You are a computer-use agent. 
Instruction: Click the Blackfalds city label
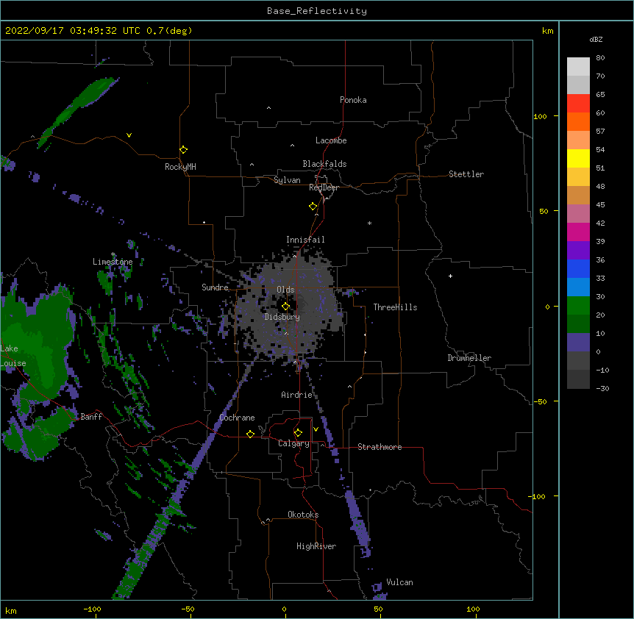point(324,164)
